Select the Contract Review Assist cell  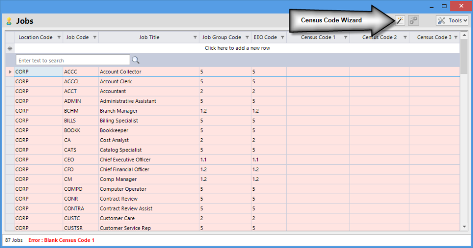pyautogui.click(x=149, y=208)
